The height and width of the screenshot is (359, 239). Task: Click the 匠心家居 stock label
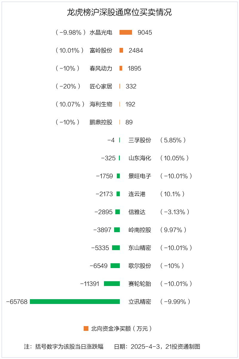tap(101, 86)
